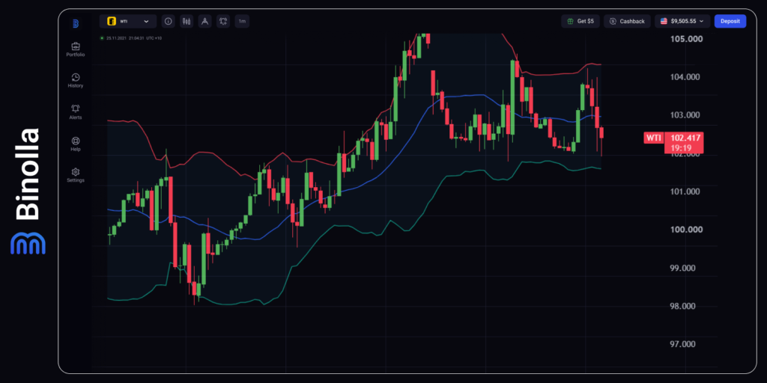Open the Portfolio panel

(76, 50)
